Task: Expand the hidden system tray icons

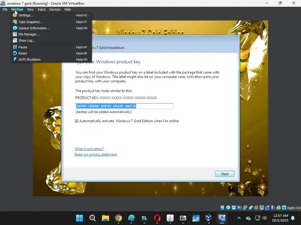Action: [239, 218]
